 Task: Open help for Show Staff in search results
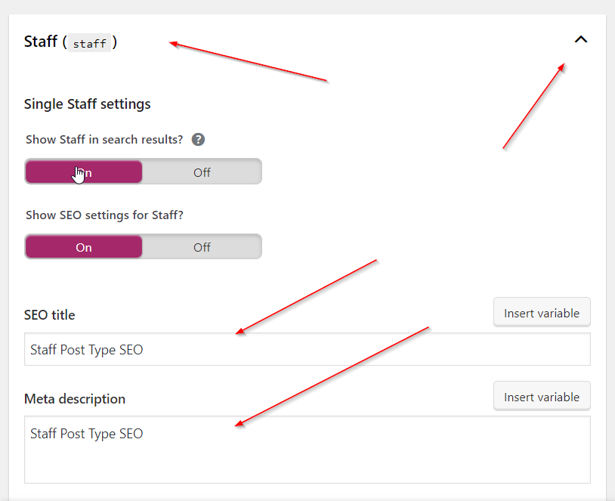point(198,140)
